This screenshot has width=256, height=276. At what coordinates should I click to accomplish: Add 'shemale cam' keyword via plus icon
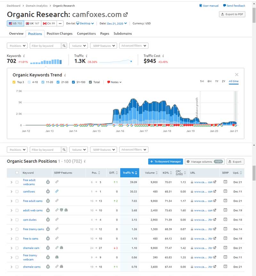pos(48,248)
